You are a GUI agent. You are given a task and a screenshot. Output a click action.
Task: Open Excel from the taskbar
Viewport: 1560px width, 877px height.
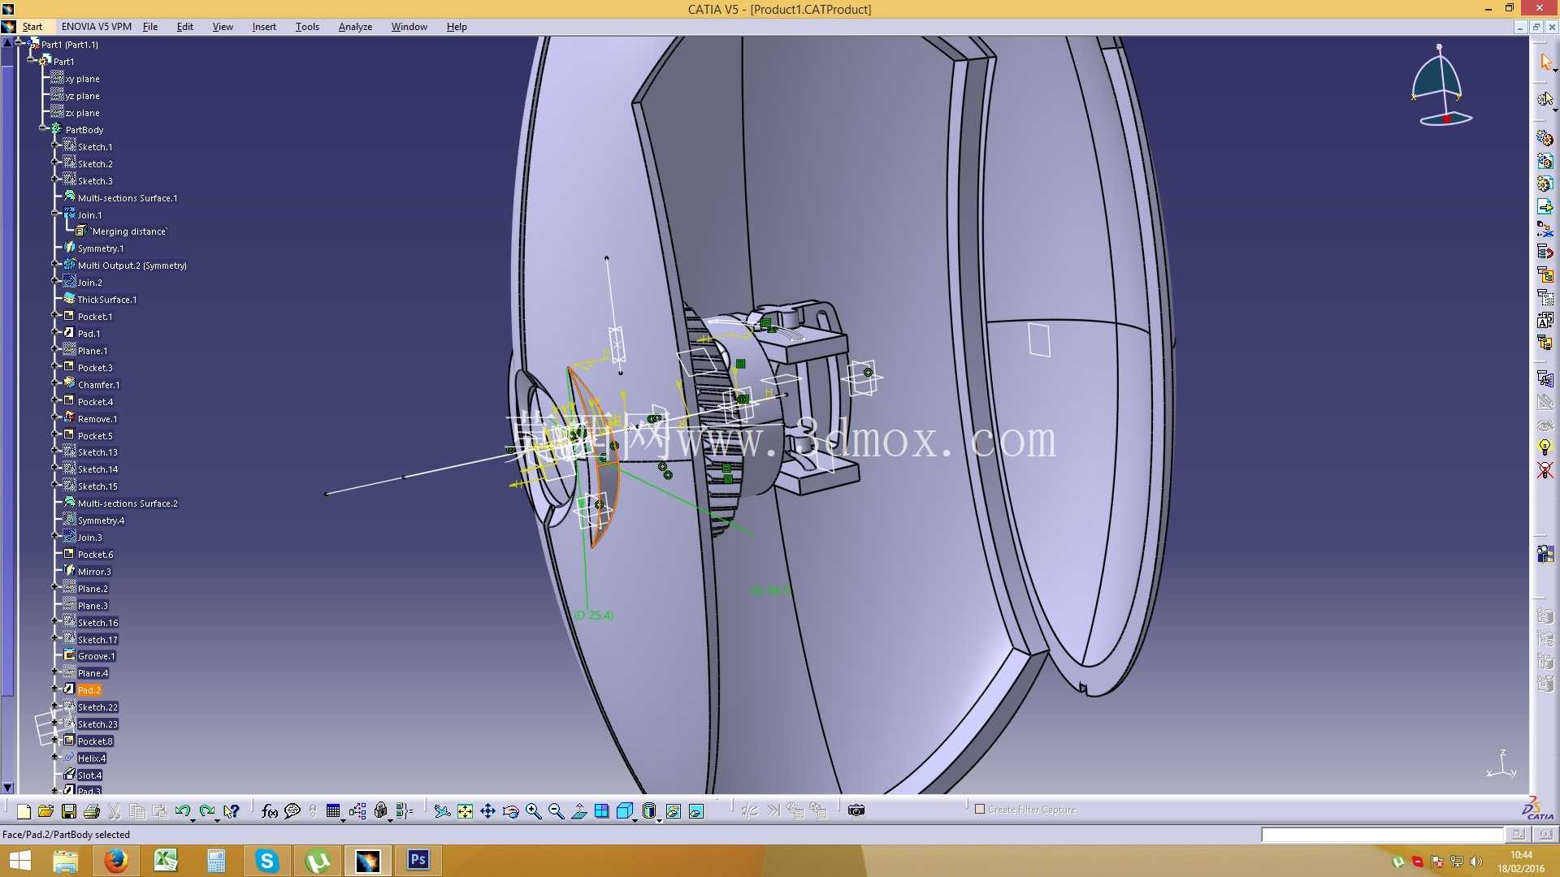pos(166,861)
